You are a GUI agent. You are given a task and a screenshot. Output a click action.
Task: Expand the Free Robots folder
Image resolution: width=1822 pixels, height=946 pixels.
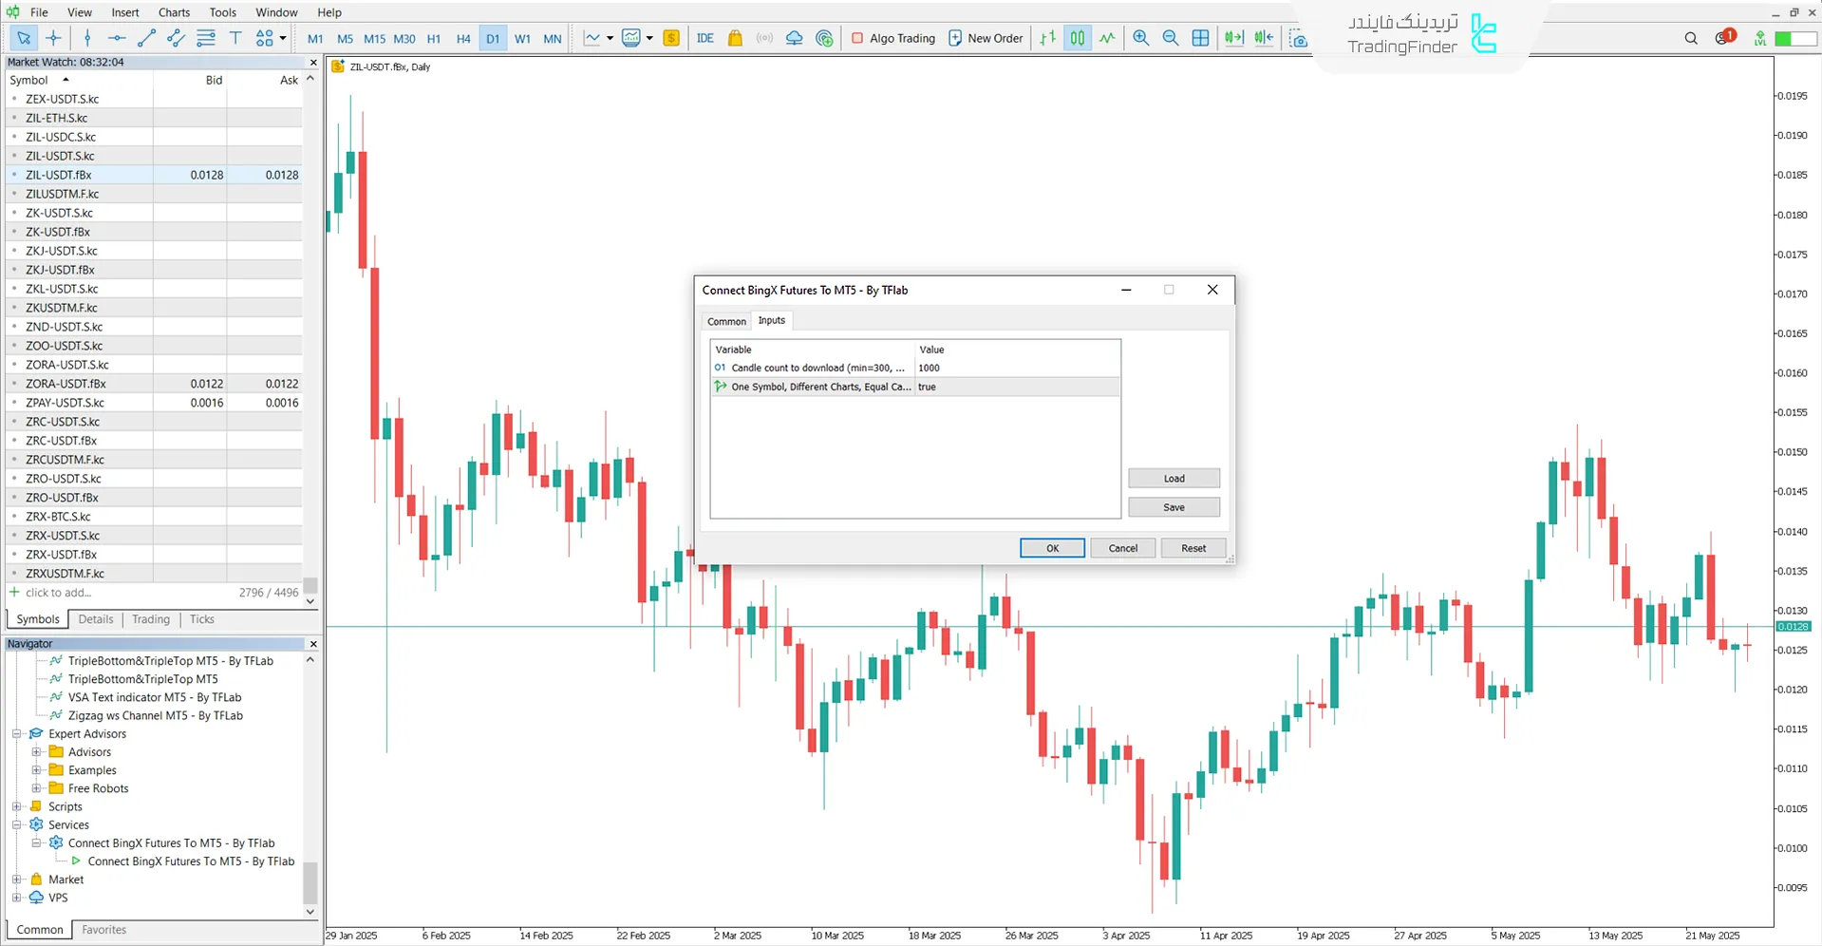36,787
